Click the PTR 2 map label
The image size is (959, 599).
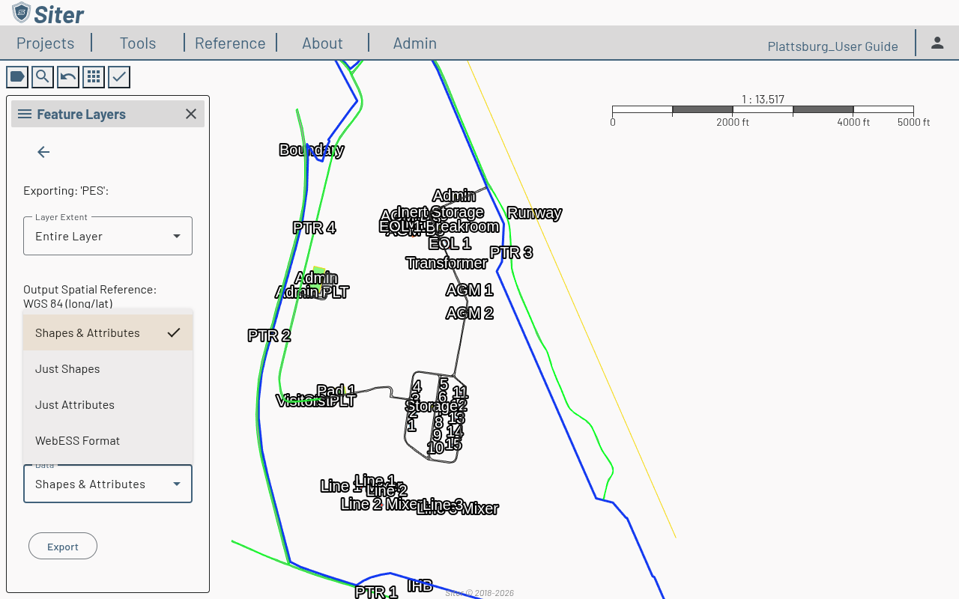tap(269, 335)
